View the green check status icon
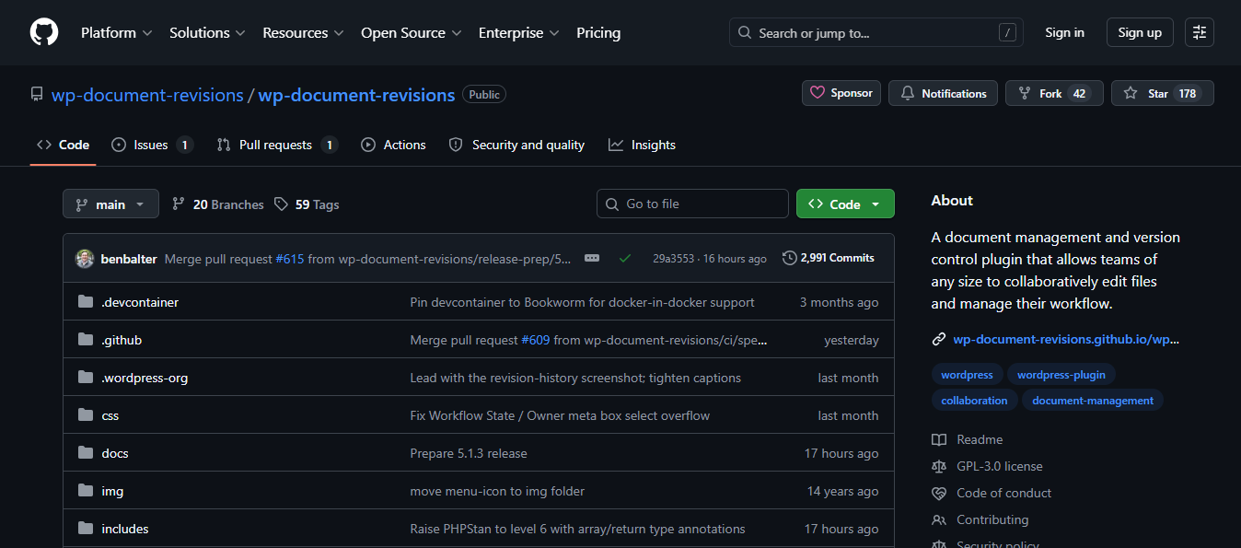 point(625,258)
